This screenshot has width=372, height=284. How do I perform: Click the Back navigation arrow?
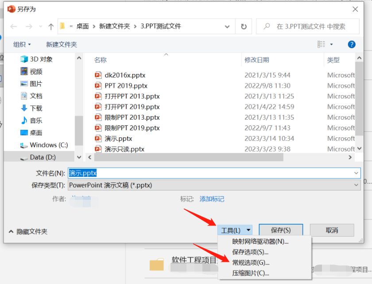coord(14,26)
